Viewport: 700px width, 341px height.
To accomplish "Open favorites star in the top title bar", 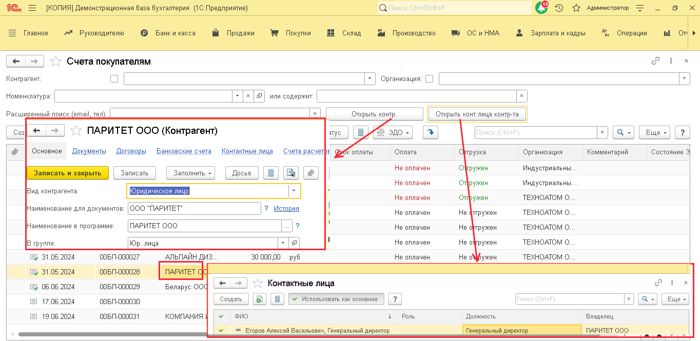I will click(576, 8).
